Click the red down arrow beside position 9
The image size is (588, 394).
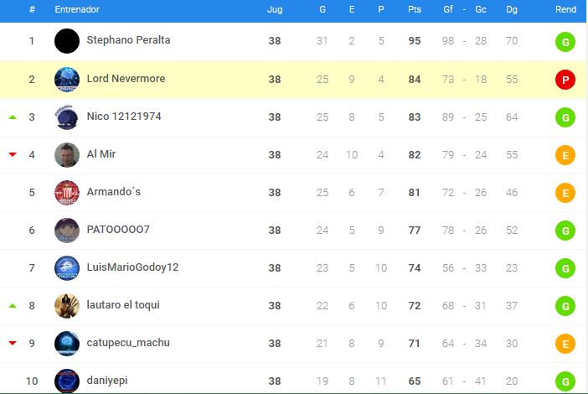coord(13,343)
